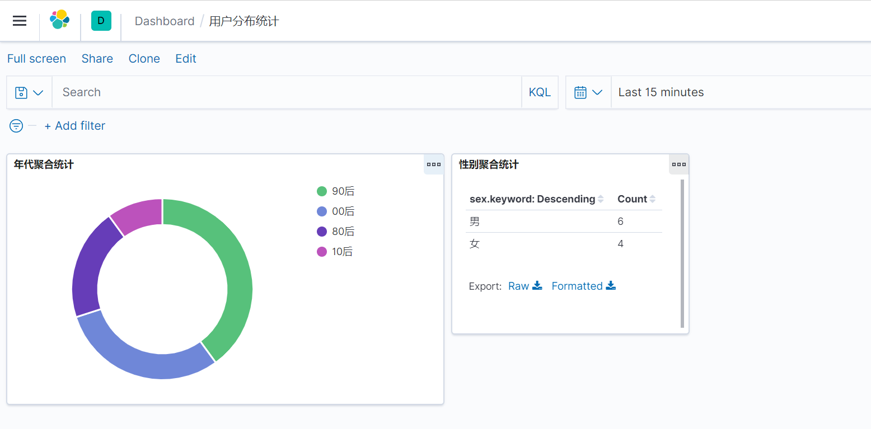871x429 pixels.
Task: Toggle 00后 legend color dot
Action: (x=322, y=211)
